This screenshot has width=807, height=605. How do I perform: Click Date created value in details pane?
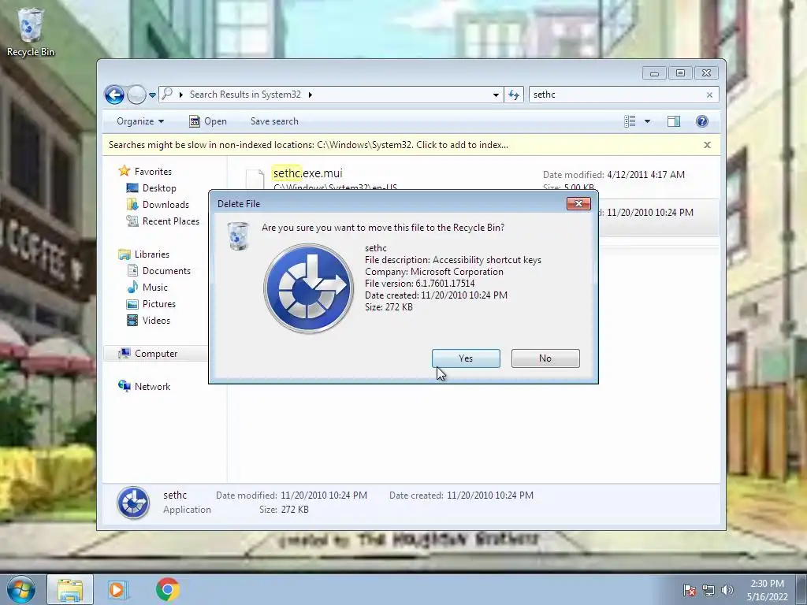[x=490, y=496]
